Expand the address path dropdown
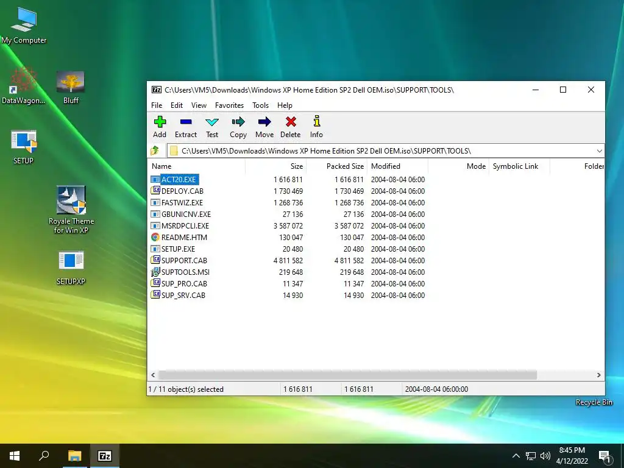 point(599,151)
